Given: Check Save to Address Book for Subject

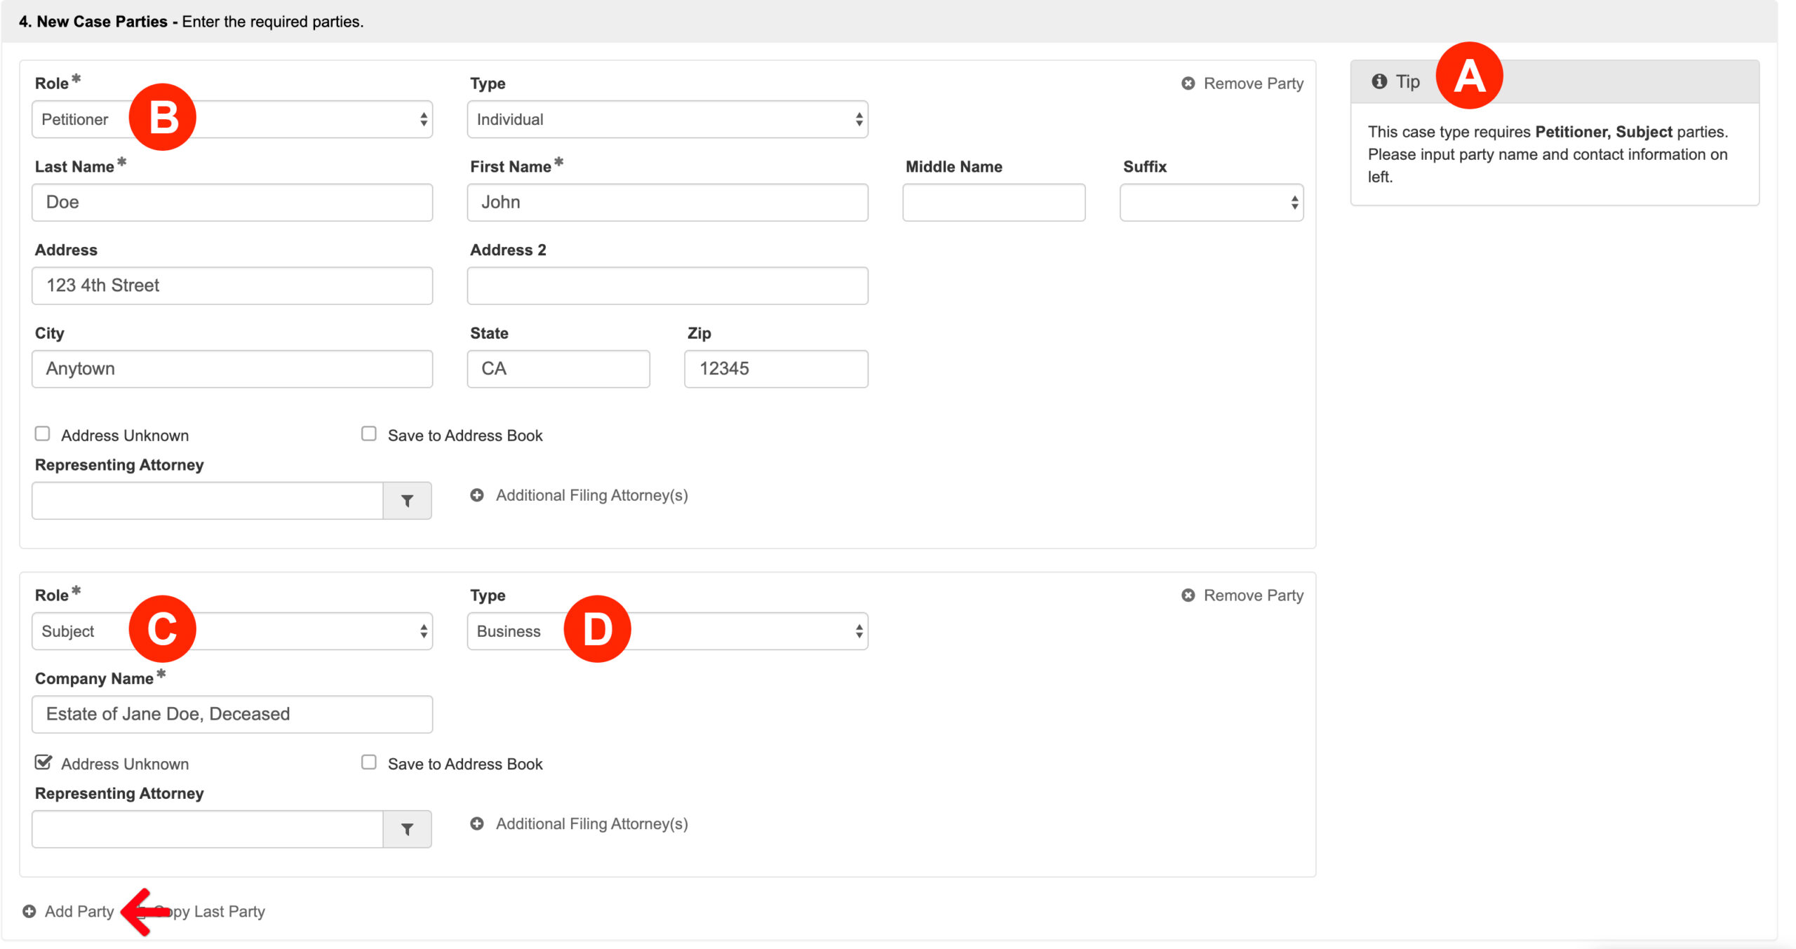Looking at the screenshot, I should 369,762.
